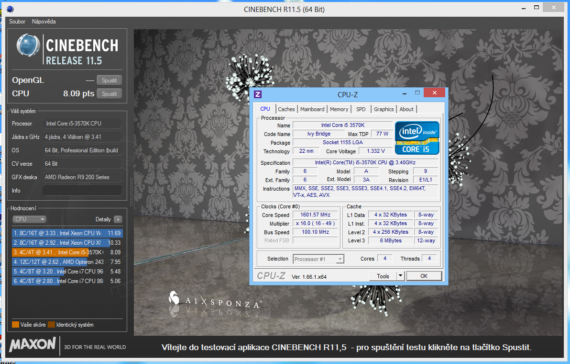Viewport: 570px width, 364px height.
Task: Select the 8C/16T @ 2.92 Xeon ranking row
Action: click(67, 242)
